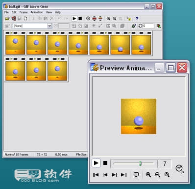Click the preview image of the bouncing ball

click(x=139, y=116)
